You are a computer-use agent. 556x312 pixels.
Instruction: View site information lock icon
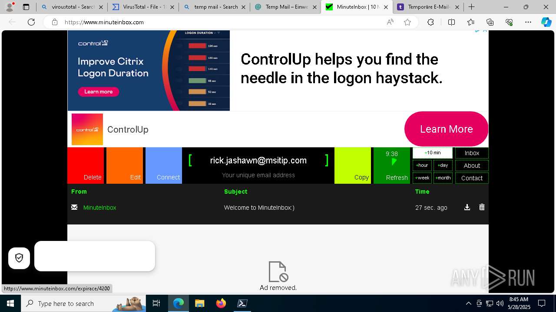[55, 22]
